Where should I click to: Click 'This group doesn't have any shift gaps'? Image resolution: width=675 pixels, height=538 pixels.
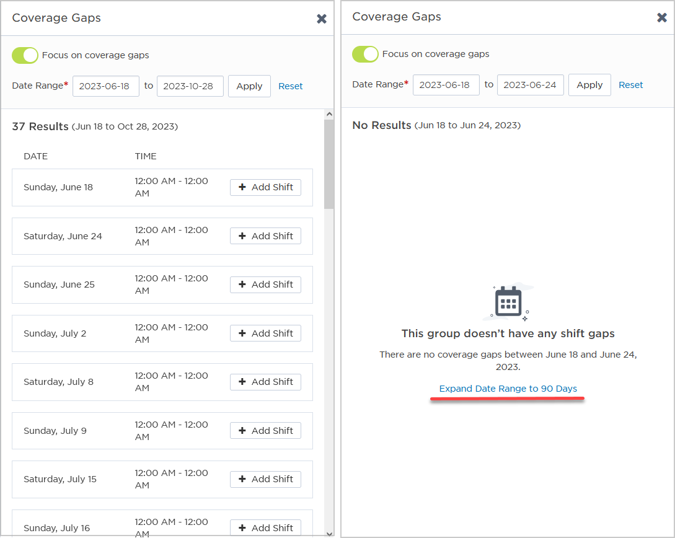tap(508, 333)
